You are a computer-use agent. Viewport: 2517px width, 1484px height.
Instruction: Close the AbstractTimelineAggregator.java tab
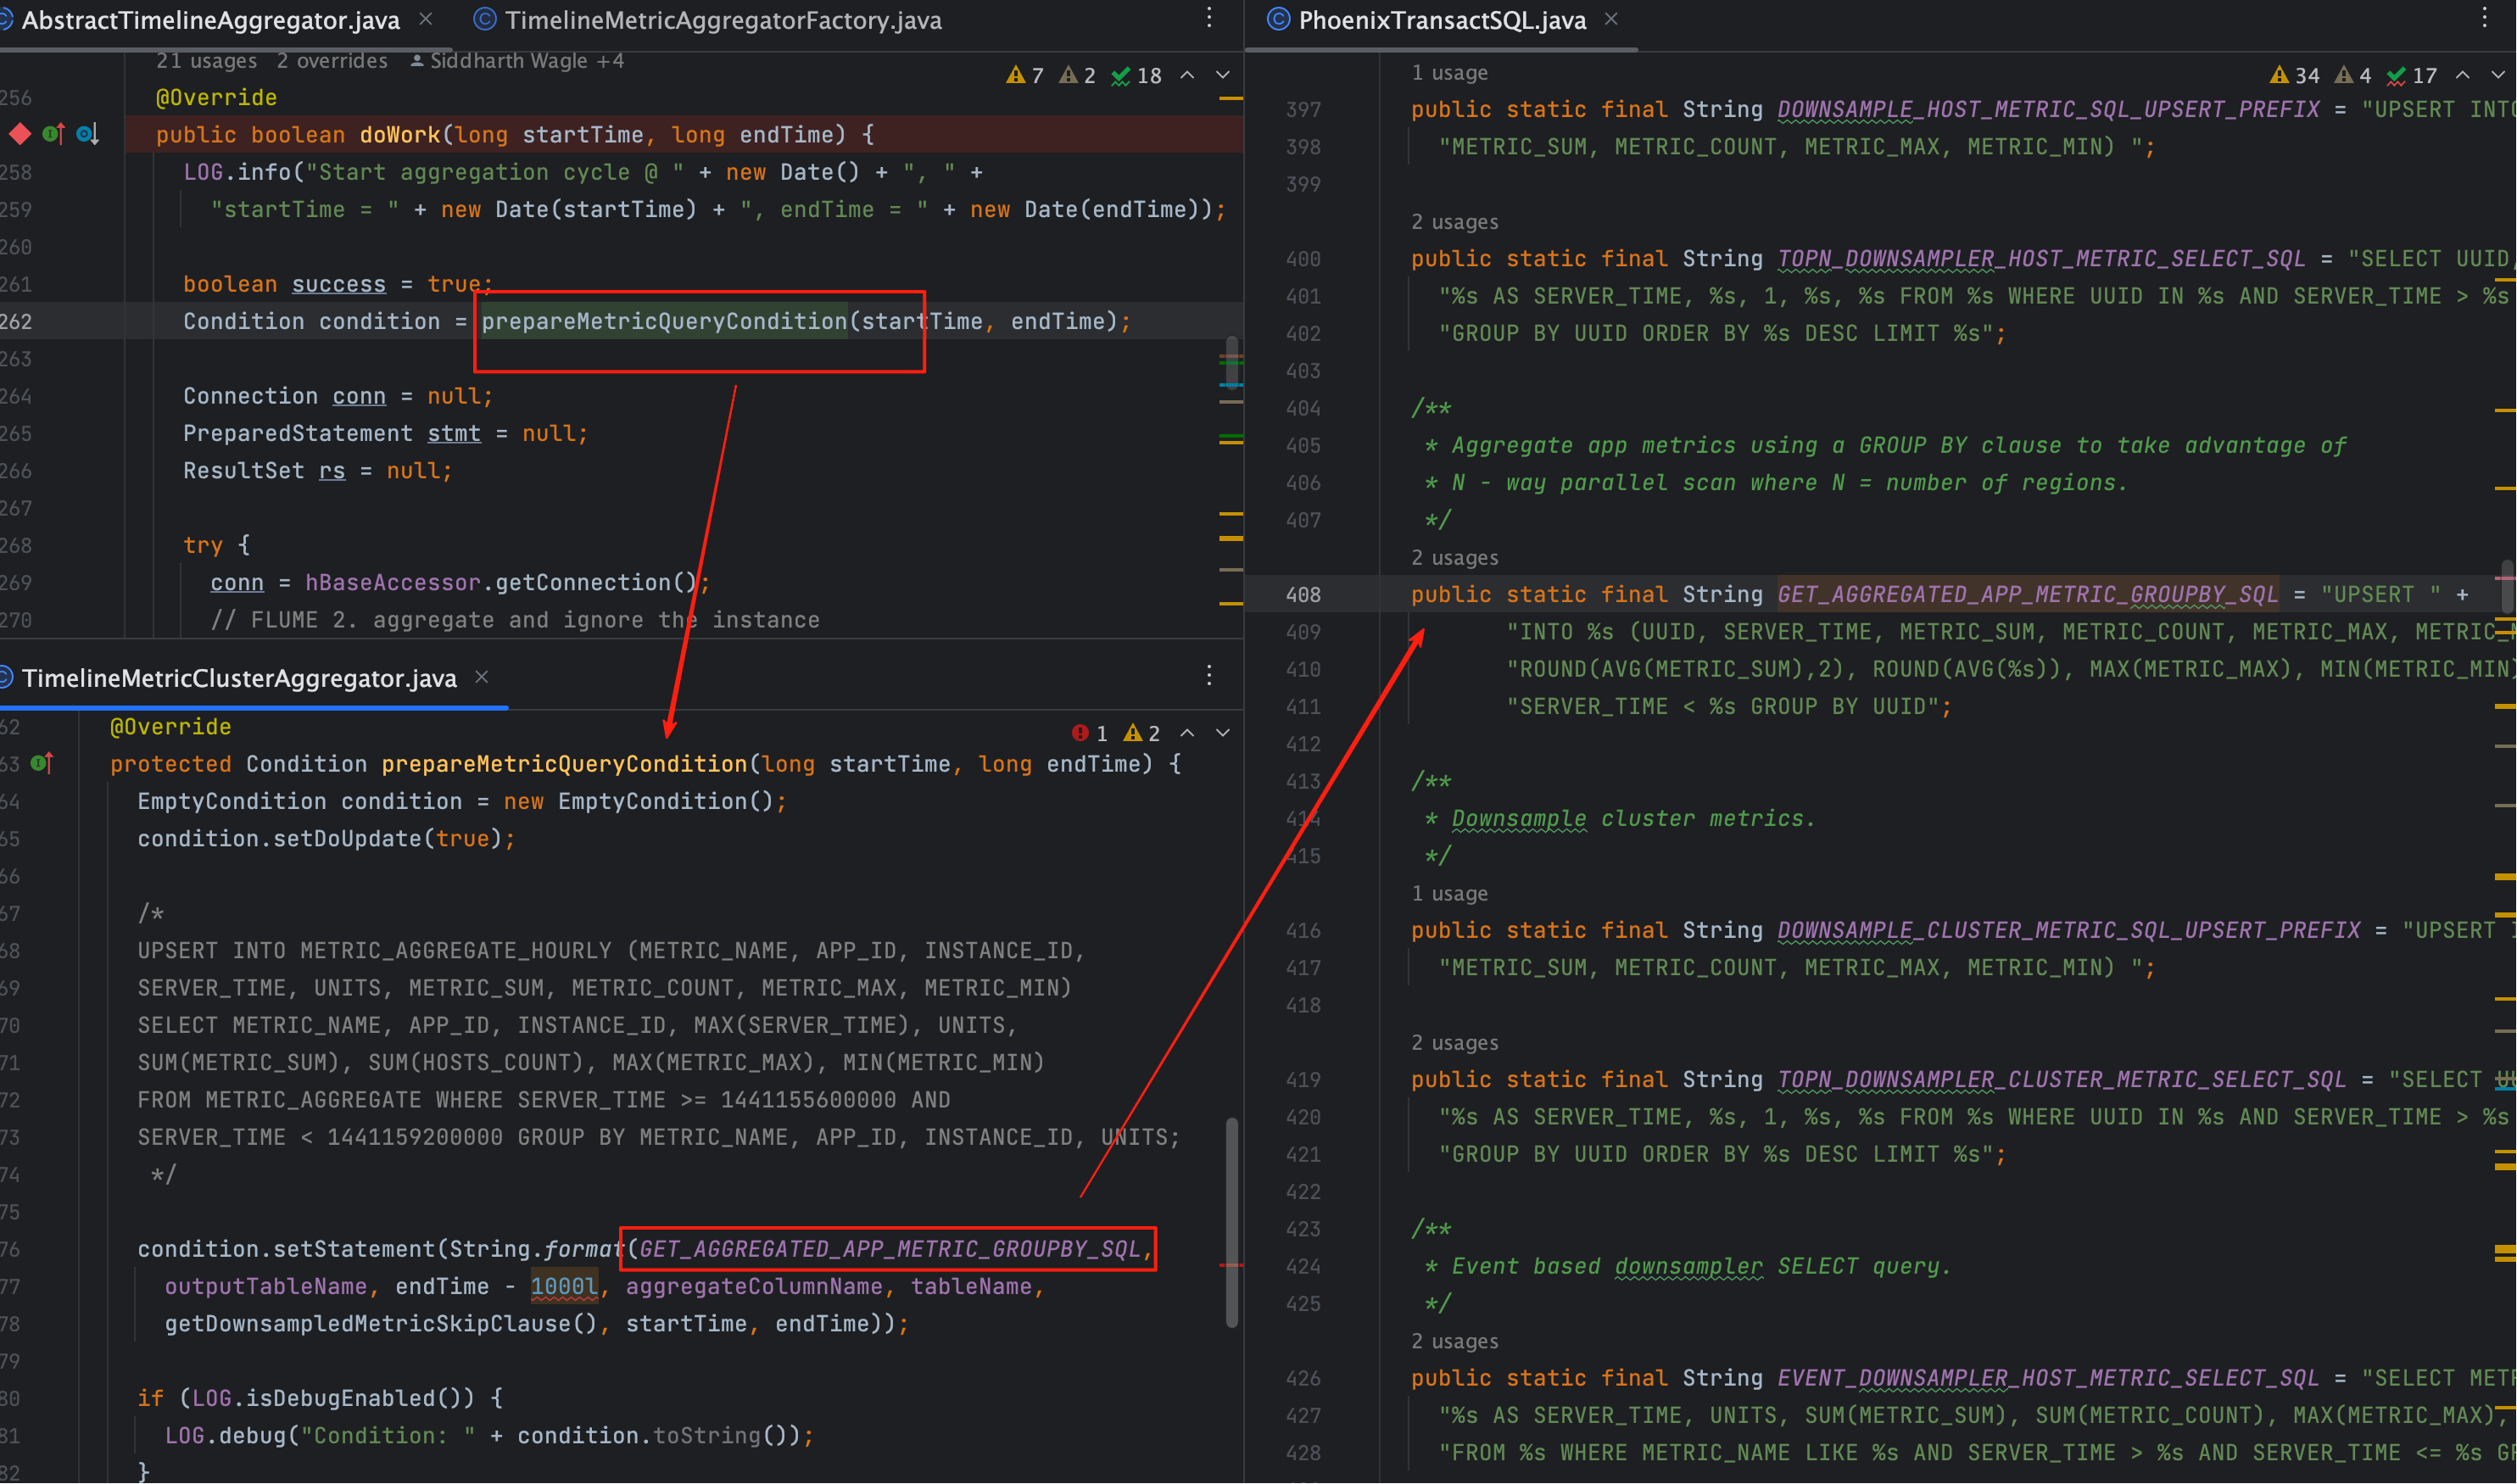coord(426,19)
